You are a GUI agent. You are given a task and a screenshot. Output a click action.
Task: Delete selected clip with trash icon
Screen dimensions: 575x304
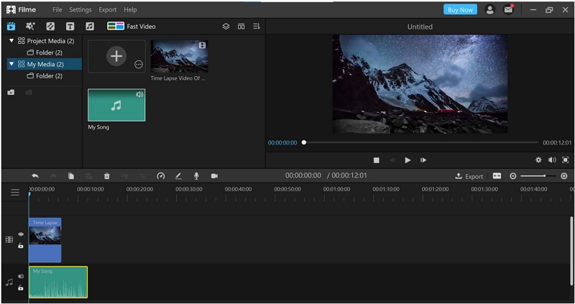coord(106,176)
